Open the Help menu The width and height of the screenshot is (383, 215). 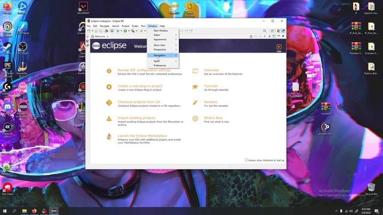tap(162, 26)
